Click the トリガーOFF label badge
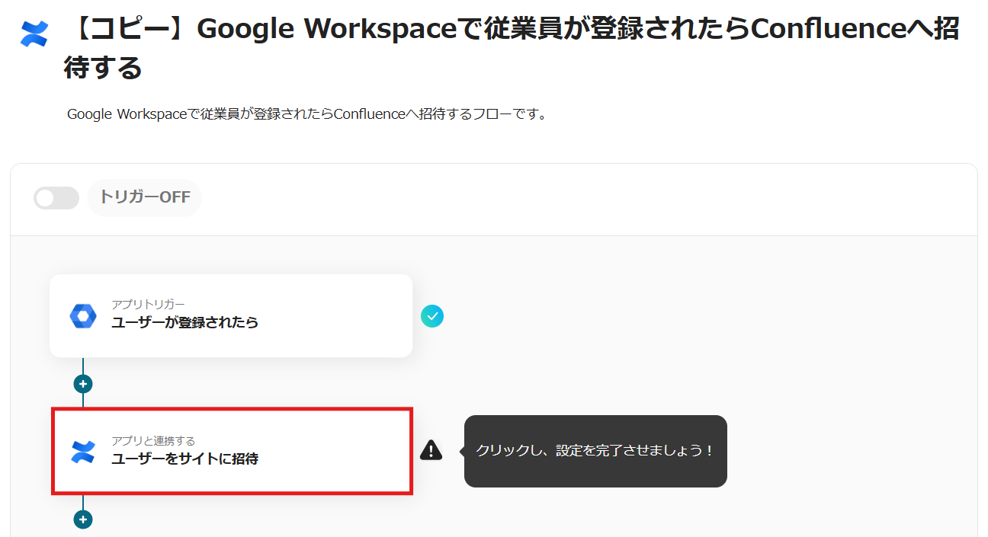Viewport: 988px width, 537px height. 144,198
